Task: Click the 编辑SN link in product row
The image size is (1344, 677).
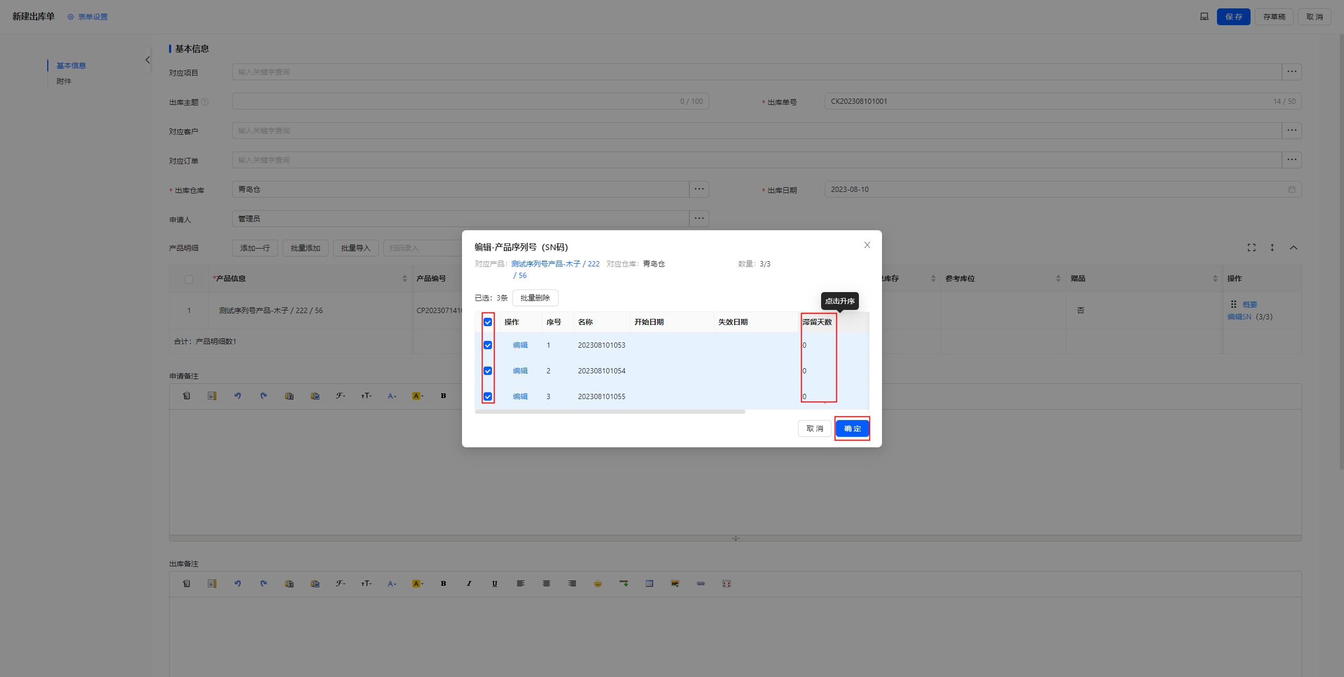Action: tap(1239, 317)
